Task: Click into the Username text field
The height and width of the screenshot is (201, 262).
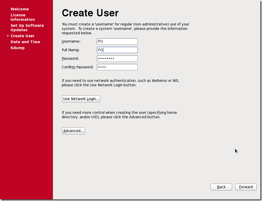Action: (x=117, y=42)
